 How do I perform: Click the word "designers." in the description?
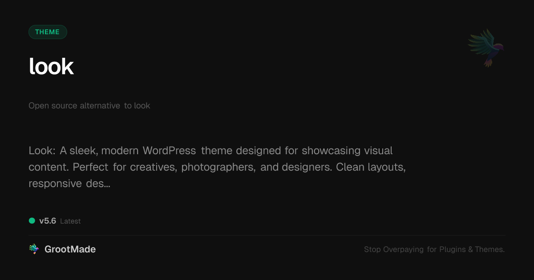[307, 167]
